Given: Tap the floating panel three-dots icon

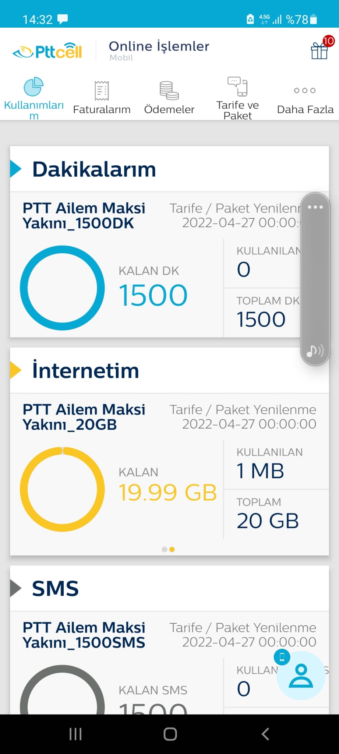Looking at the screenshot, I should coord(315,207).
